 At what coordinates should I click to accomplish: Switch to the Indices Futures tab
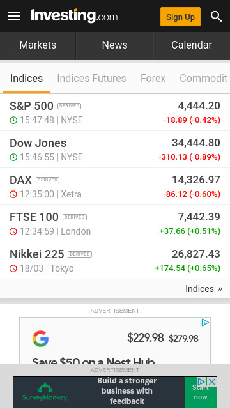click(x=91, y=78)
